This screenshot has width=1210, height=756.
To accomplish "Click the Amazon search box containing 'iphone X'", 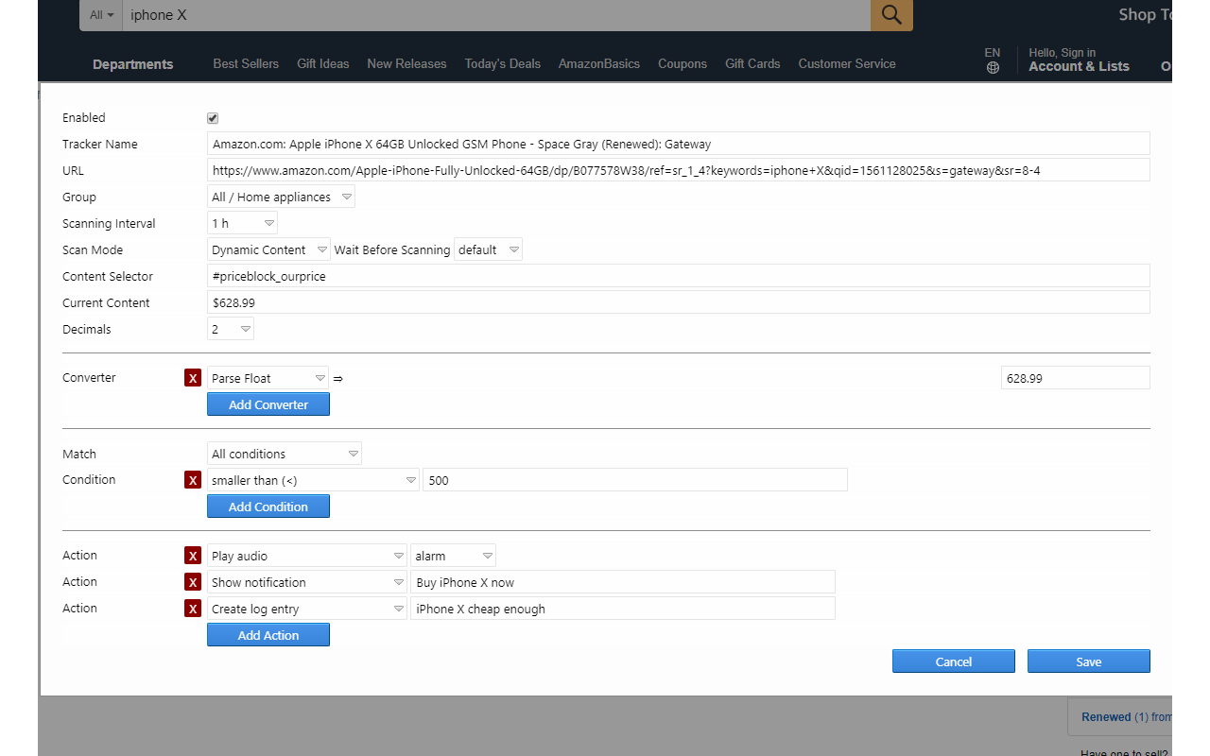I will (x=496, y=15).
